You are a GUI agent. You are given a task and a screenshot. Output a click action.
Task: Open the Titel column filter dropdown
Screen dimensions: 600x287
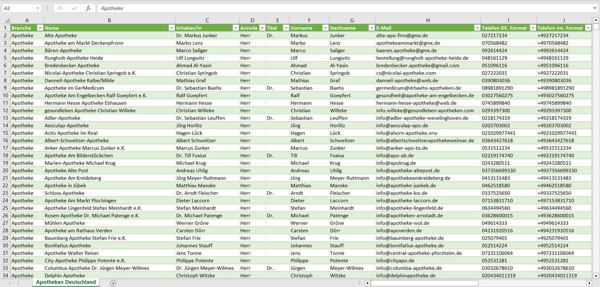[x=286, y=28]
